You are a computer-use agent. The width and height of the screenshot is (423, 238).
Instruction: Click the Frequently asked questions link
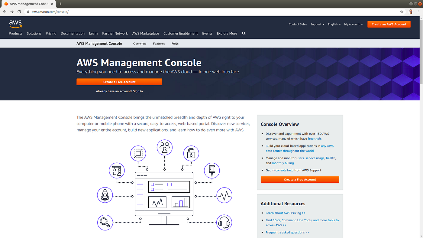coord(287,232)
